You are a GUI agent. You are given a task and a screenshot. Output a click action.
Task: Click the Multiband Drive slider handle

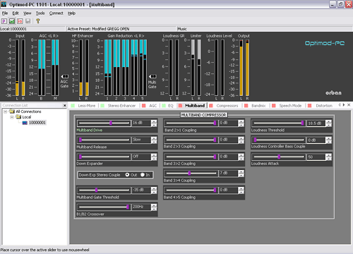click(111, 123)
